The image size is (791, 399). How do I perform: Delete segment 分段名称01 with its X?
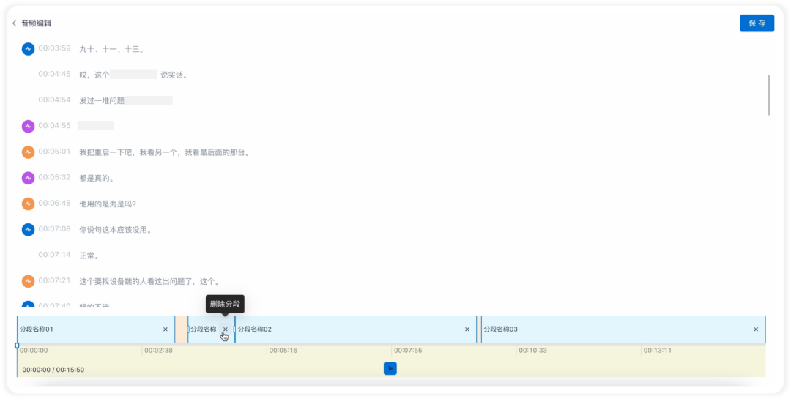coord(166,329)
